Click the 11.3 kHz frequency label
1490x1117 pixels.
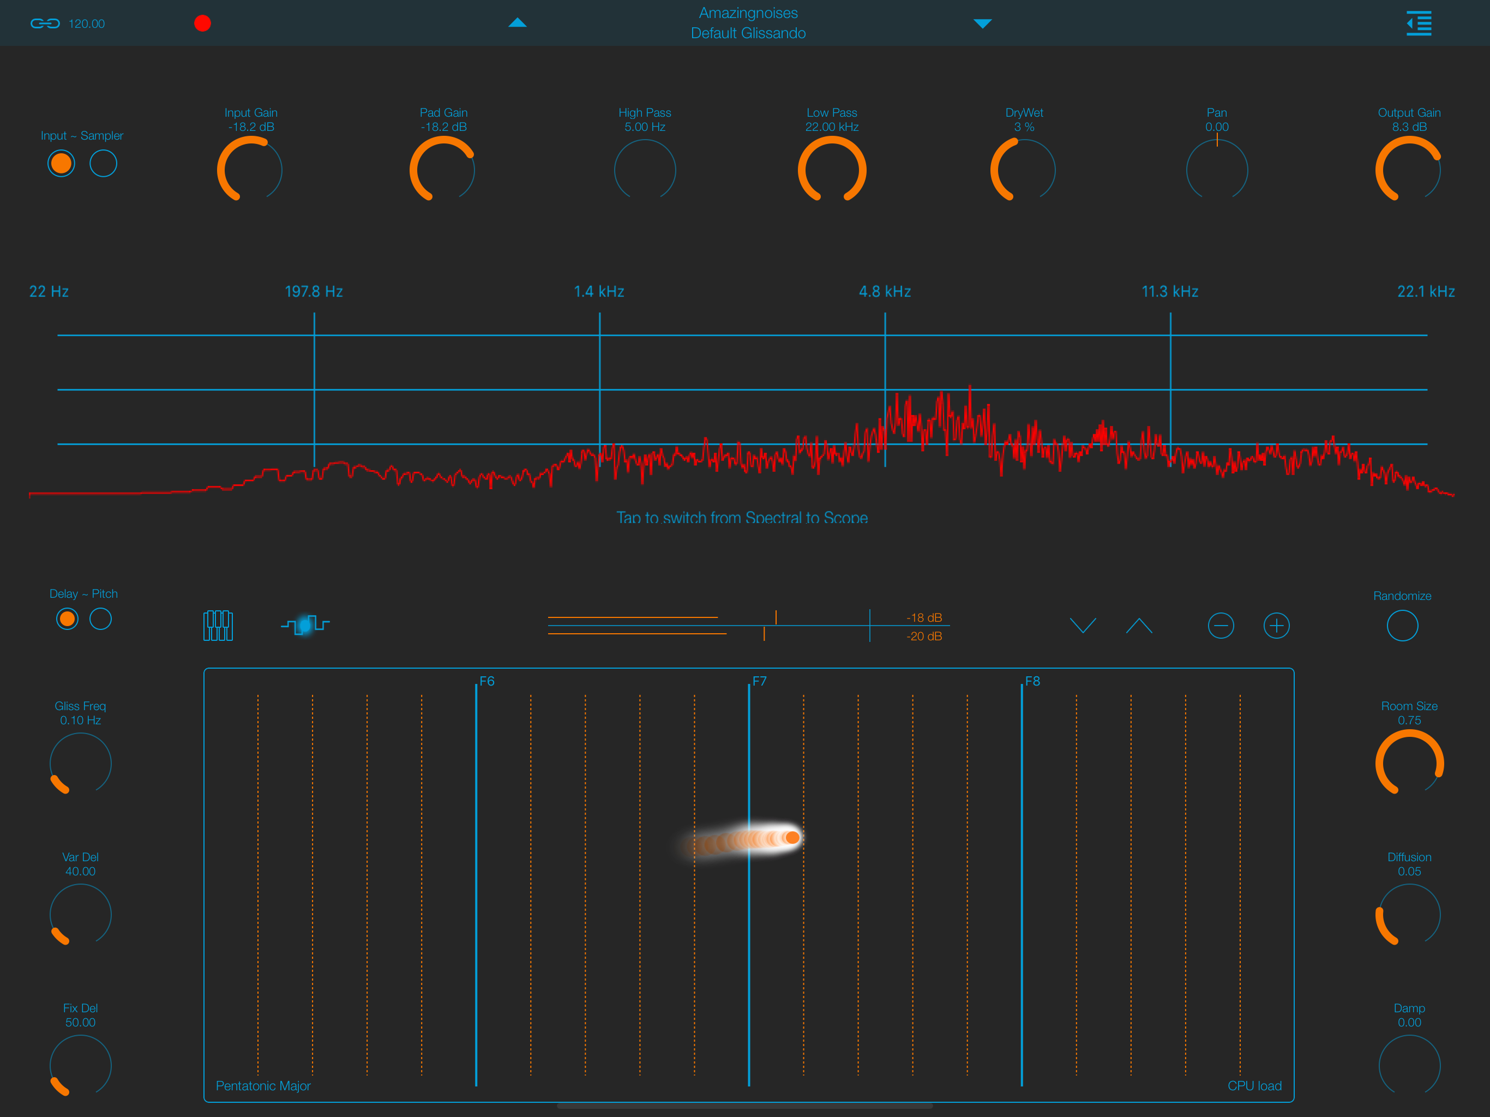[x=1170, y=291]
